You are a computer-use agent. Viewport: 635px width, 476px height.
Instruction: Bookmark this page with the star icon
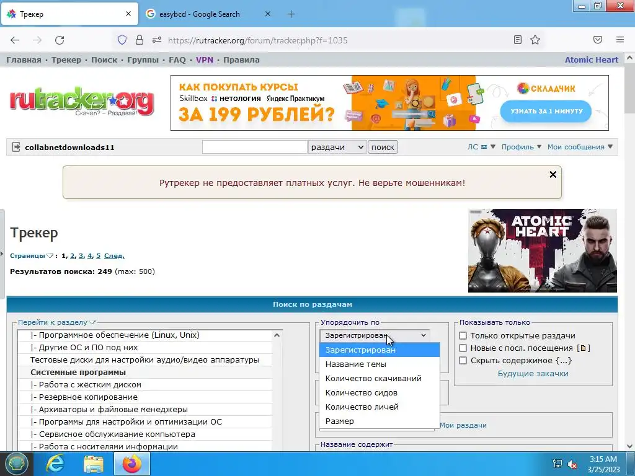[x=535, y=40]
